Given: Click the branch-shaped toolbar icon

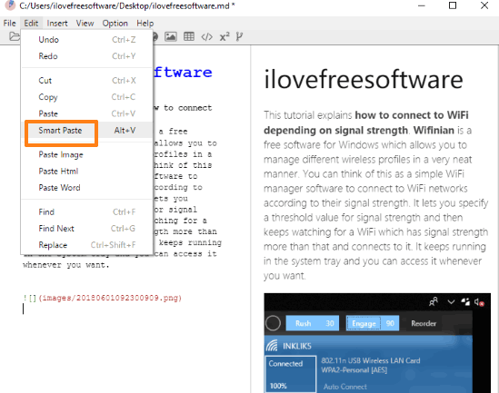Looking at the screenshot, I should 239,37.
